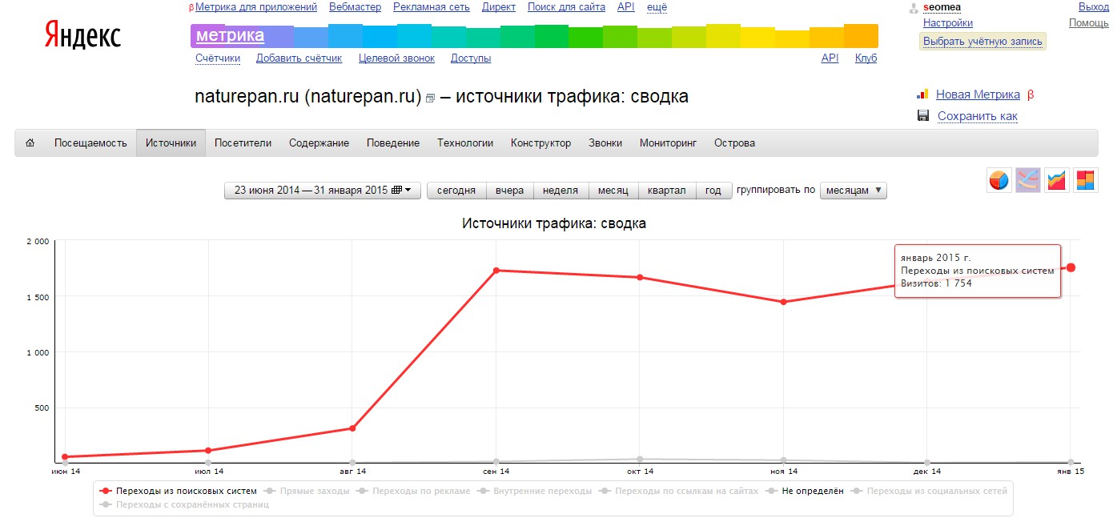Click the янв 15 red data point
The width and height of the screenshot is (1117, 526).
coord(1071,267)
